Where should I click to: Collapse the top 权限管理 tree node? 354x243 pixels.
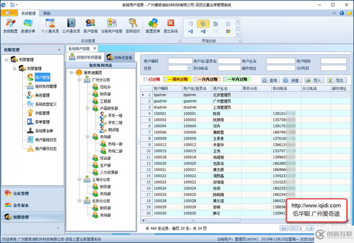point(6,59)
